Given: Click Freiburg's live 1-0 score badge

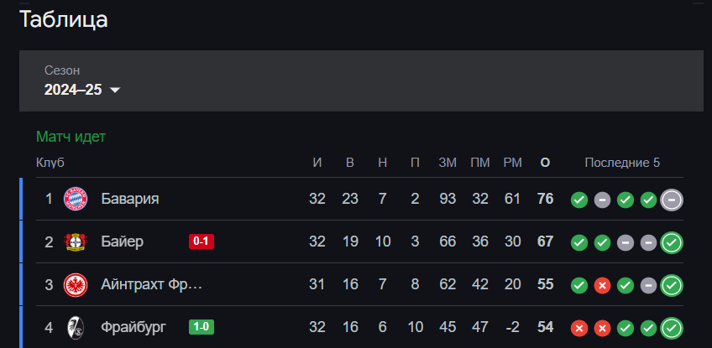Looking at the screenshot, I should pyautogui.click(x=202, y=328).
